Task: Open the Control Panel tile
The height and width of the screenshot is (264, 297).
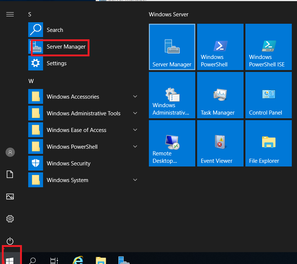Action: coord(268,95)
